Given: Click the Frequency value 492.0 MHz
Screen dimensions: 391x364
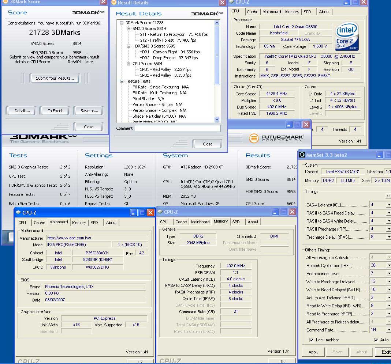Looking at the screenshot, I should (x=236, y=266).
